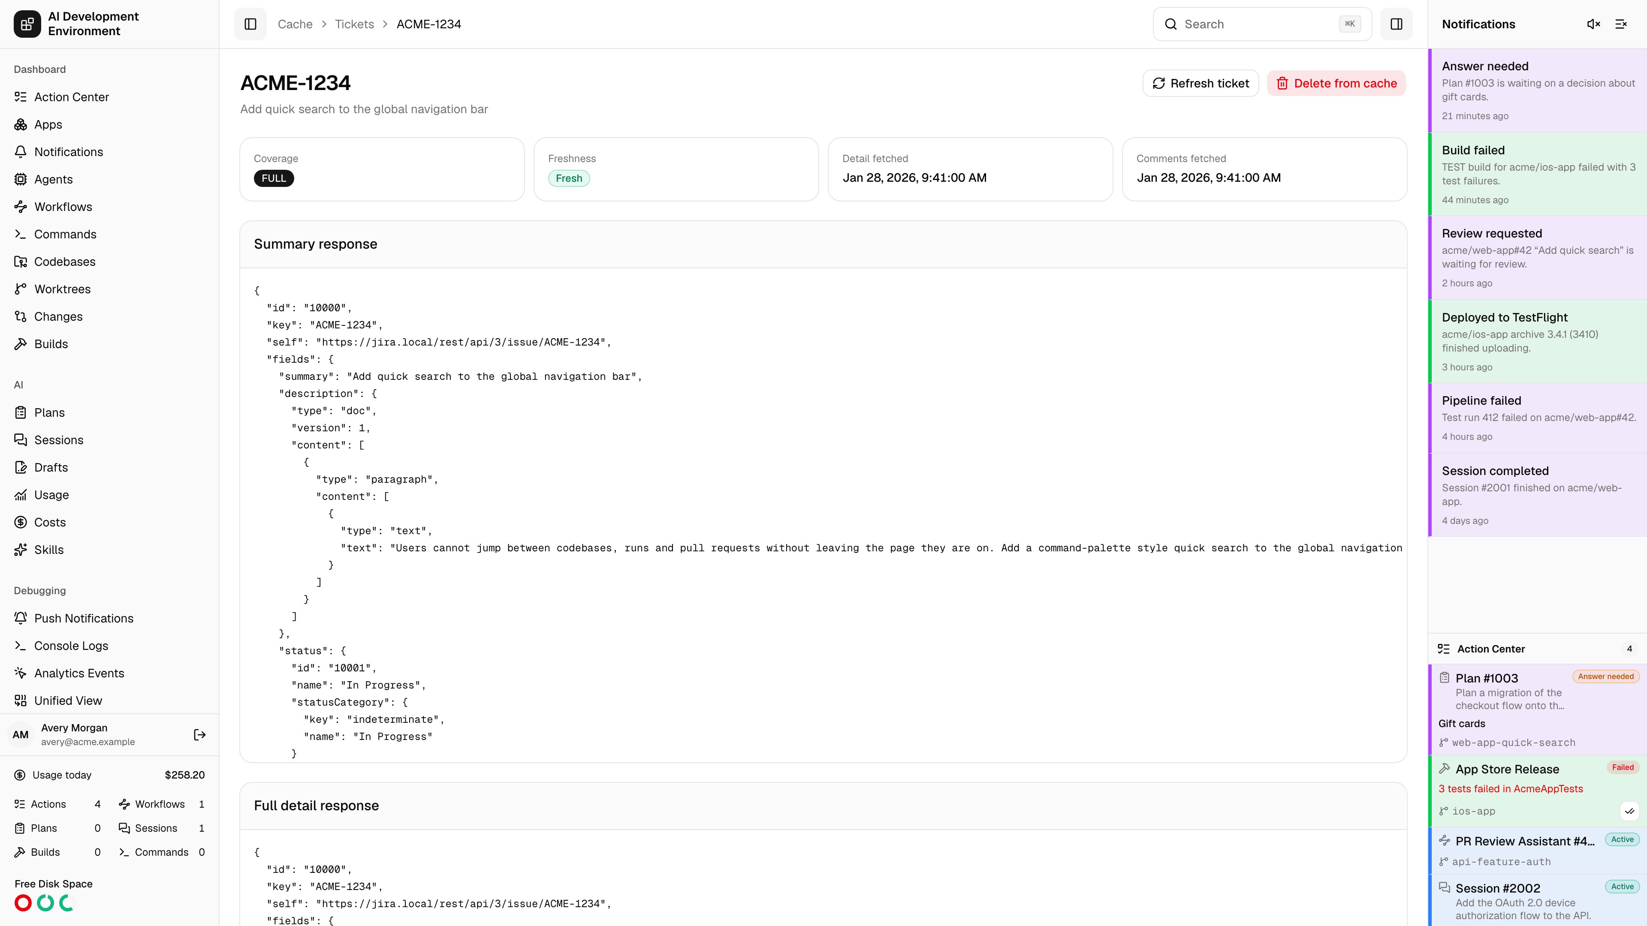Click the Search input field
The height and width of the screenshot is (926, 1647).
(1262, 24)
